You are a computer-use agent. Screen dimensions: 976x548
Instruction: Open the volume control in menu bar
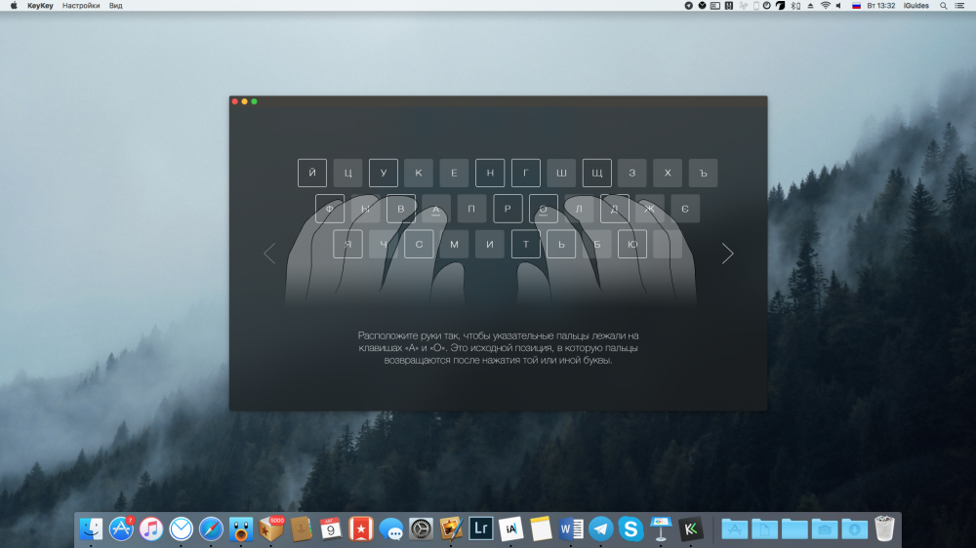tap(840, 6)
